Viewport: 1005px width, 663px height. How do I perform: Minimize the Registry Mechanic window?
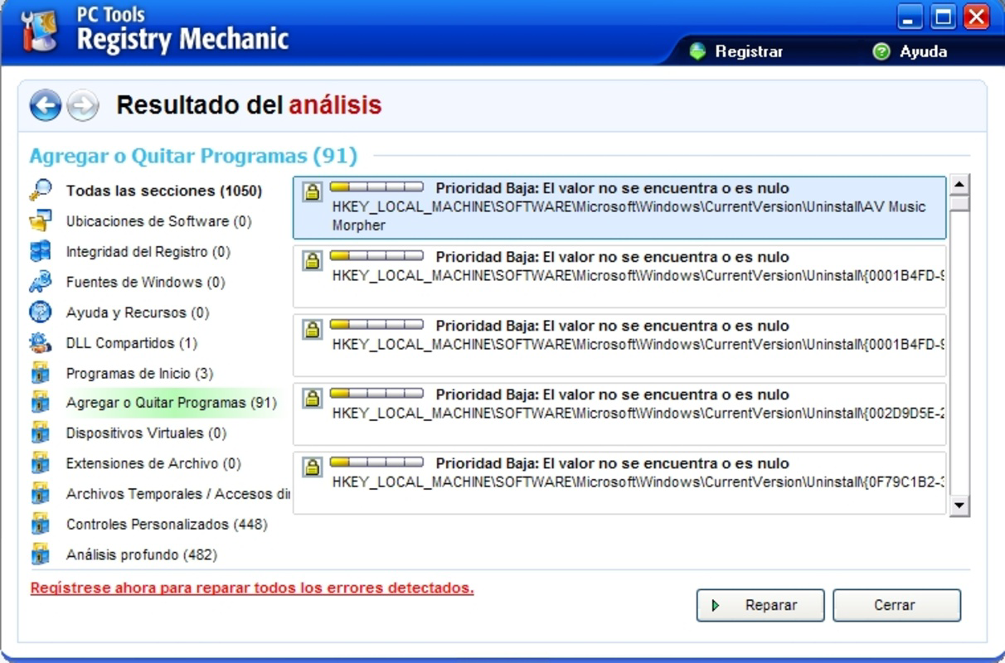tap(910, 17)
